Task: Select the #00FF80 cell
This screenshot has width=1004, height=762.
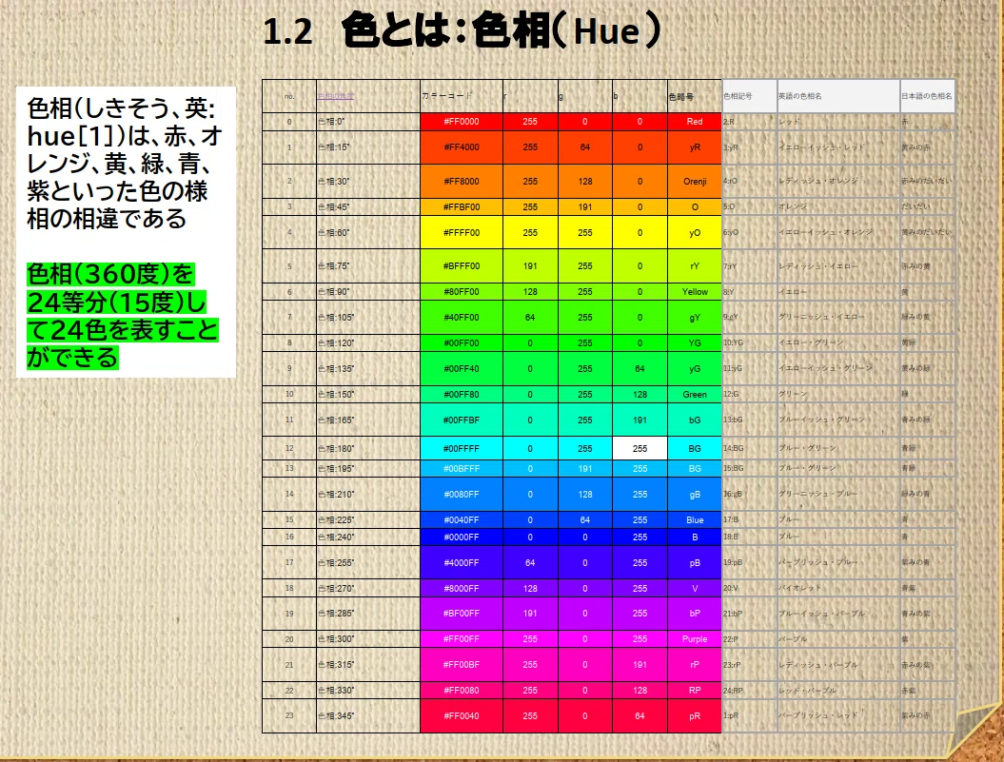Action: tap(462, 395)
